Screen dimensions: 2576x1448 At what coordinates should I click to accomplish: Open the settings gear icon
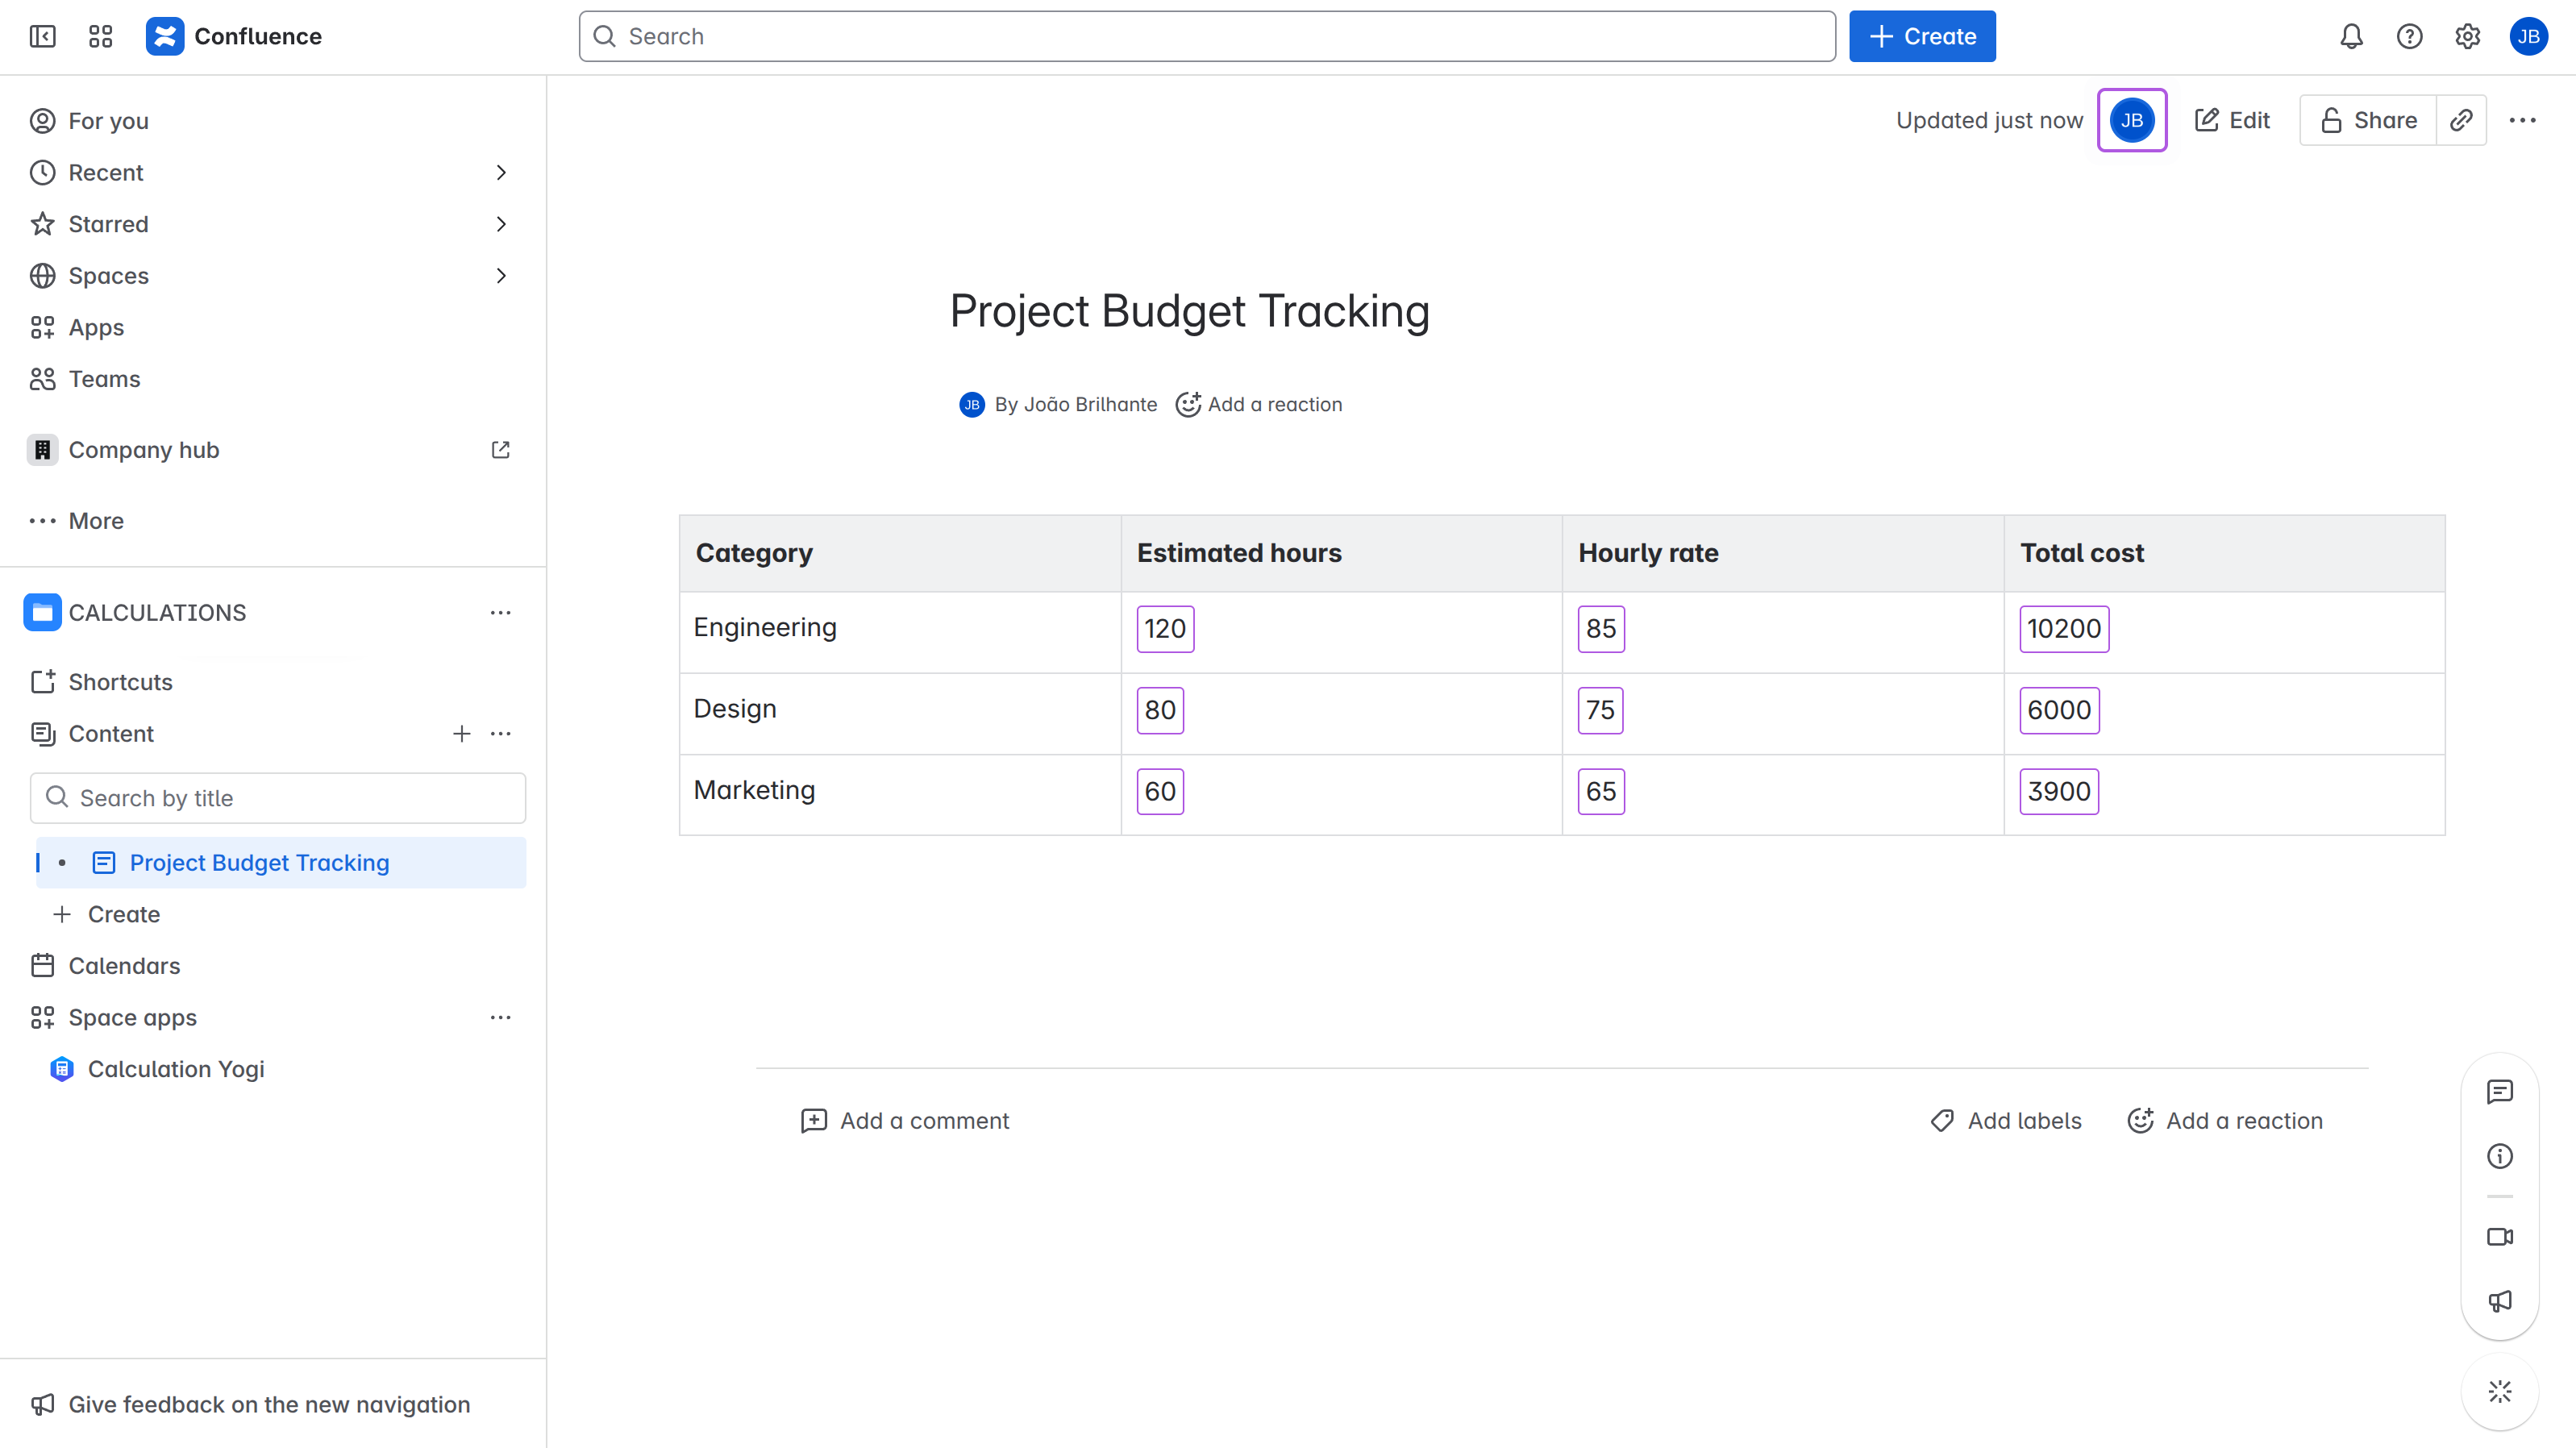pos(2467,37)
